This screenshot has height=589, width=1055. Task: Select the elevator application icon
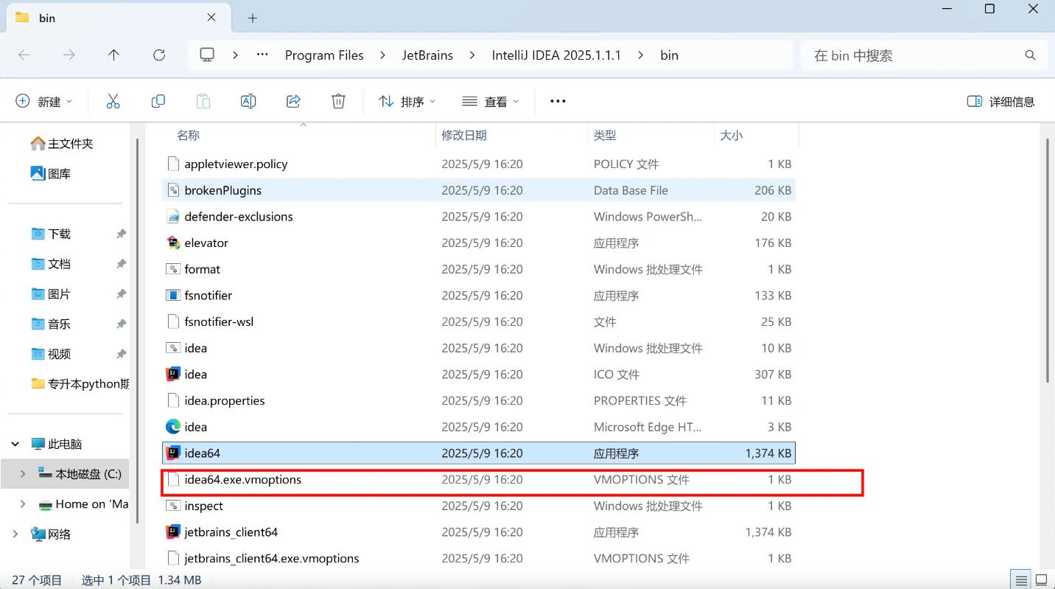point(173,243)
